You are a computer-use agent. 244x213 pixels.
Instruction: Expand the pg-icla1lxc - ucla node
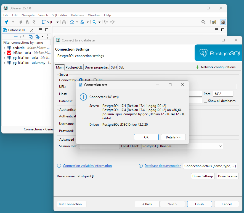tap(4, 58)
